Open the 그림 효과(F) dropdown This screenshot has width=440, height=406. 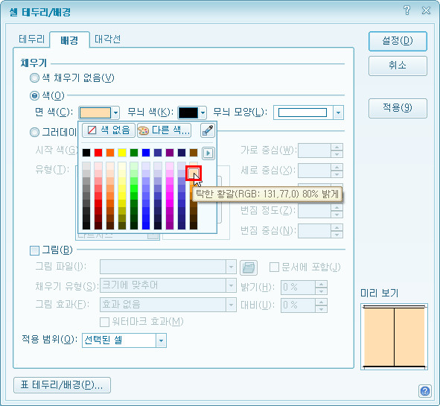(168, 305)
